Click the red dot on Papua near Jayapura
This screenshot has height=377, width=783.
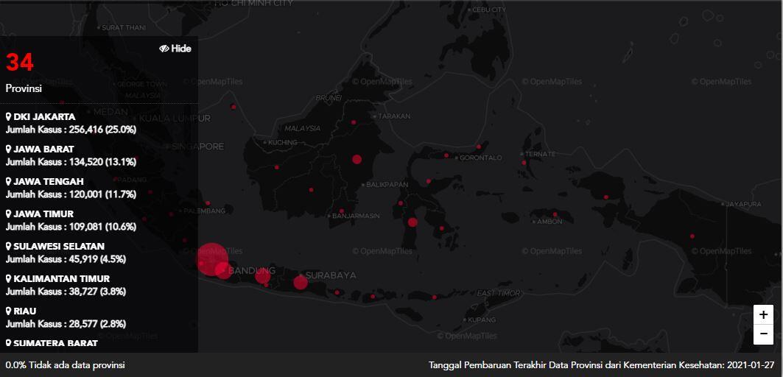point(692,236)
